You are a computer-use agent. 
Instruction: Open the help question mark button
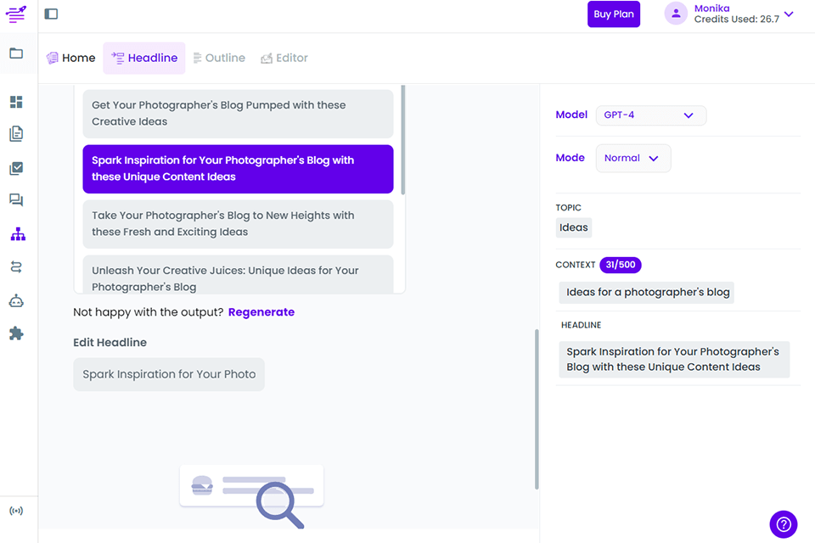click(x=784, y=524)
